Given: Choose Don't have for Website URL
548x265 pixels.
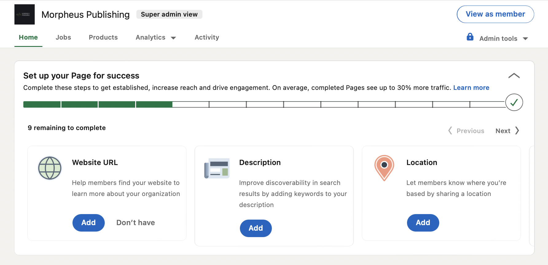Looking at the screenshot, I should pyautogui.click(x=135, y=223).
